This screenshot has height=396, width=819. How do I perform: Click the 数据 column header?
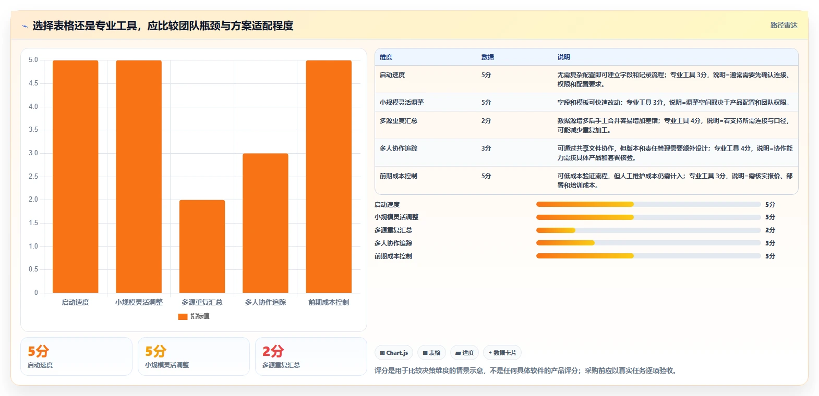[x=488, y=57]
